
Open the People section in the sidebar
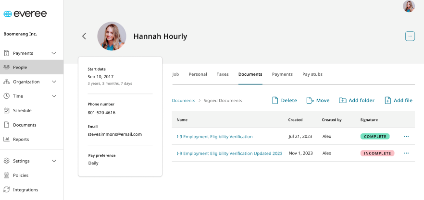[20, 68]
